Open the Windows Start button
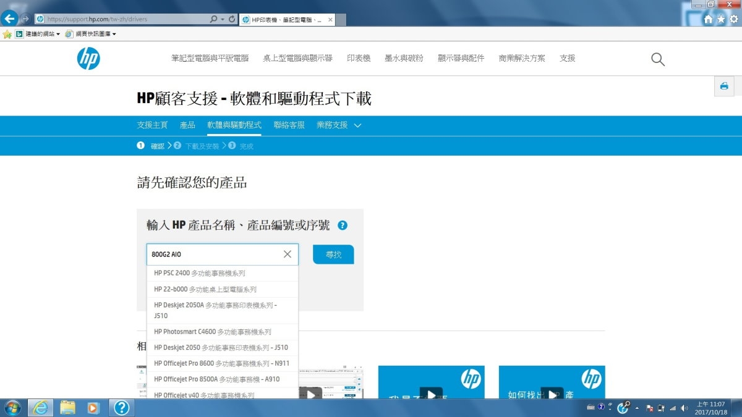742x417 pixels. (x=12, y=408)
